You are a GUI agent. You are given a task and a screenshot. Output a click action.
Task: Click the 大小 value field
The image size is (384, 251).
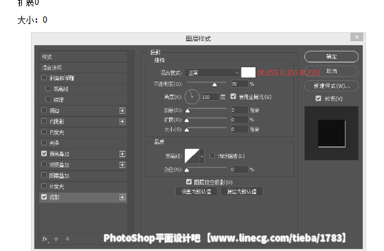240,130
